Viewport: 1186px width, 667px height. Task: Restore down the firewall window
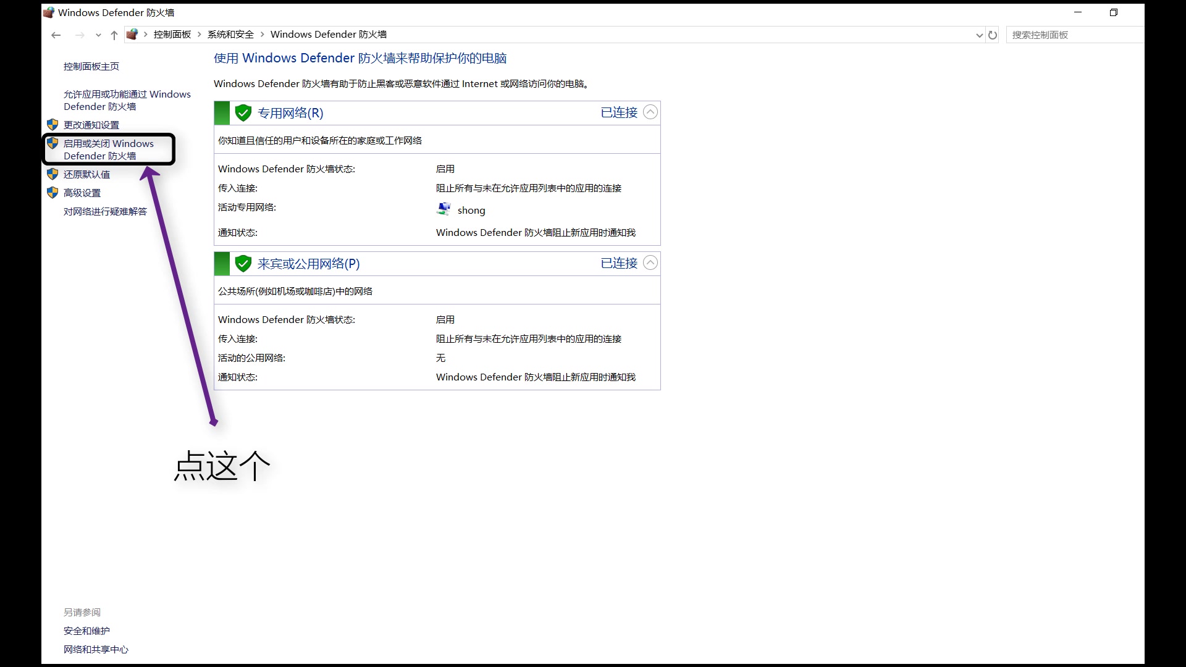coord(1114,12)
